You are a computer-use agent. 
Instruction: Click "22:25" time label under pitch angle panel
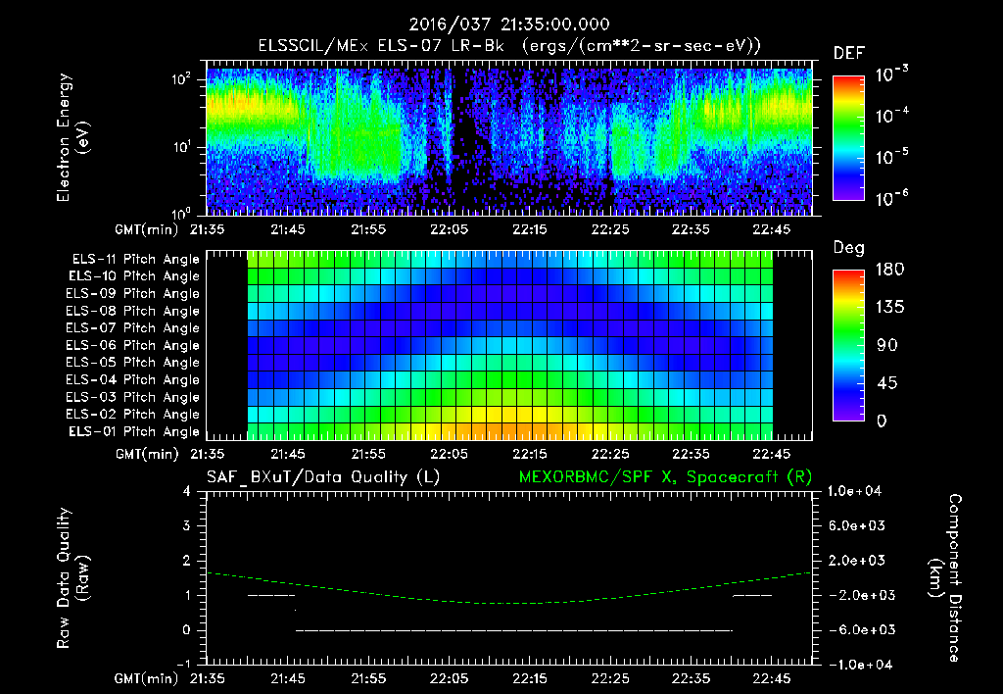click(609, 454)
